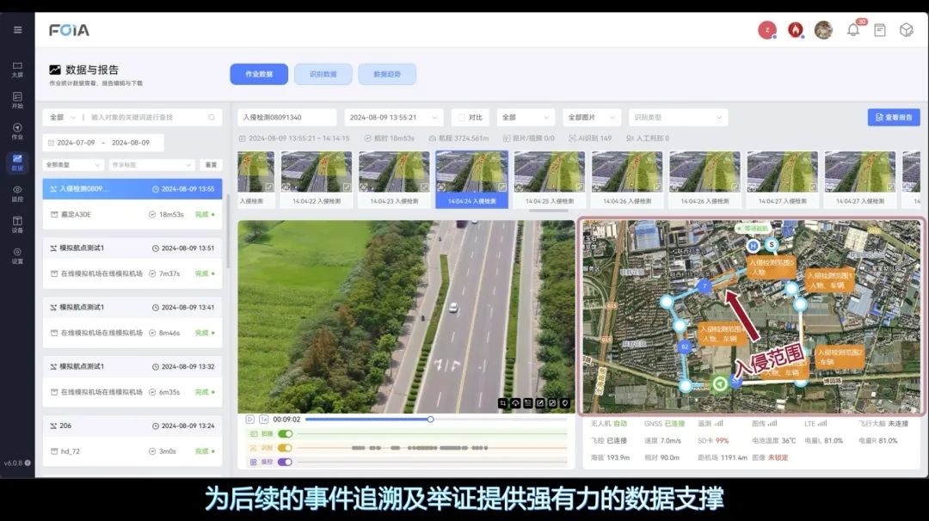Click the cloud upload icon on video

[x=515, y=402]
